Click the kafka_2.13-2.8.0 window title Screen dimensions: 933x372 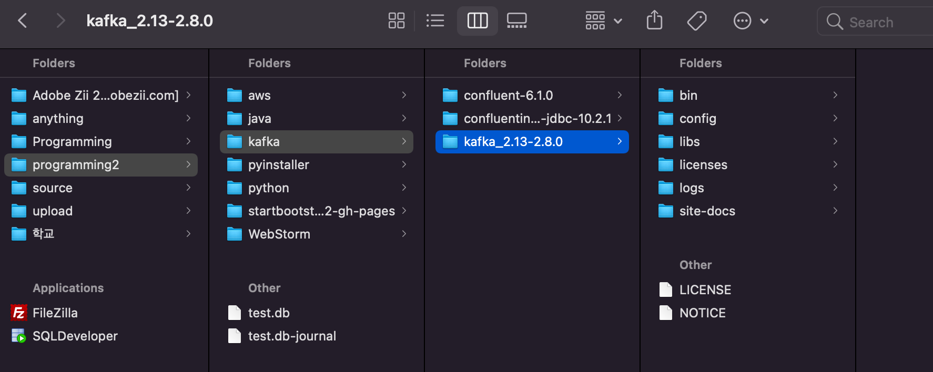[149, 21]
